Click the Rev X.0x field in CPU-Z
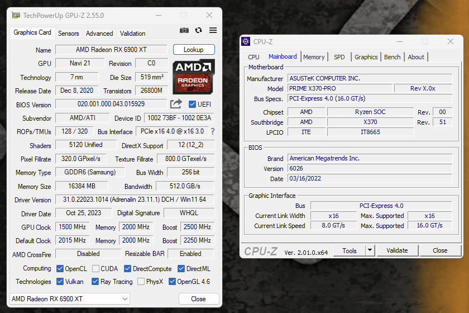The width and height of the screenshot is (469, 313). pyautogui.click(x=423, y=88)
